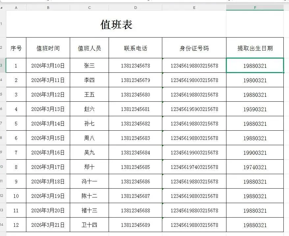
Task: Click the 值班表 title cell
Action: coord(116,24)
